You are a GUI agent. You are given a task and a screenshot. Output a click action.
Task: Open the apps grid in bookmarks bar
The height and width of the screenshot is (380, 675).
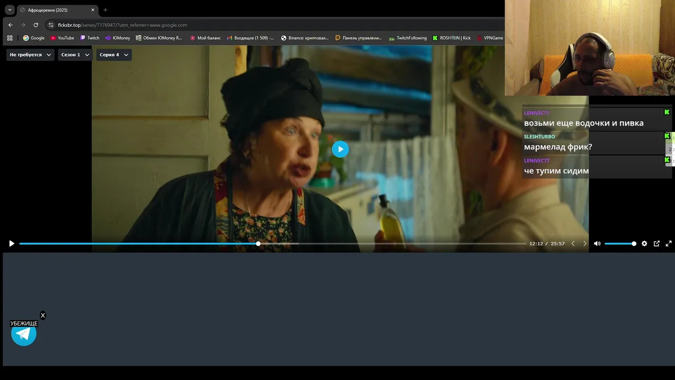tap(9, 38)
